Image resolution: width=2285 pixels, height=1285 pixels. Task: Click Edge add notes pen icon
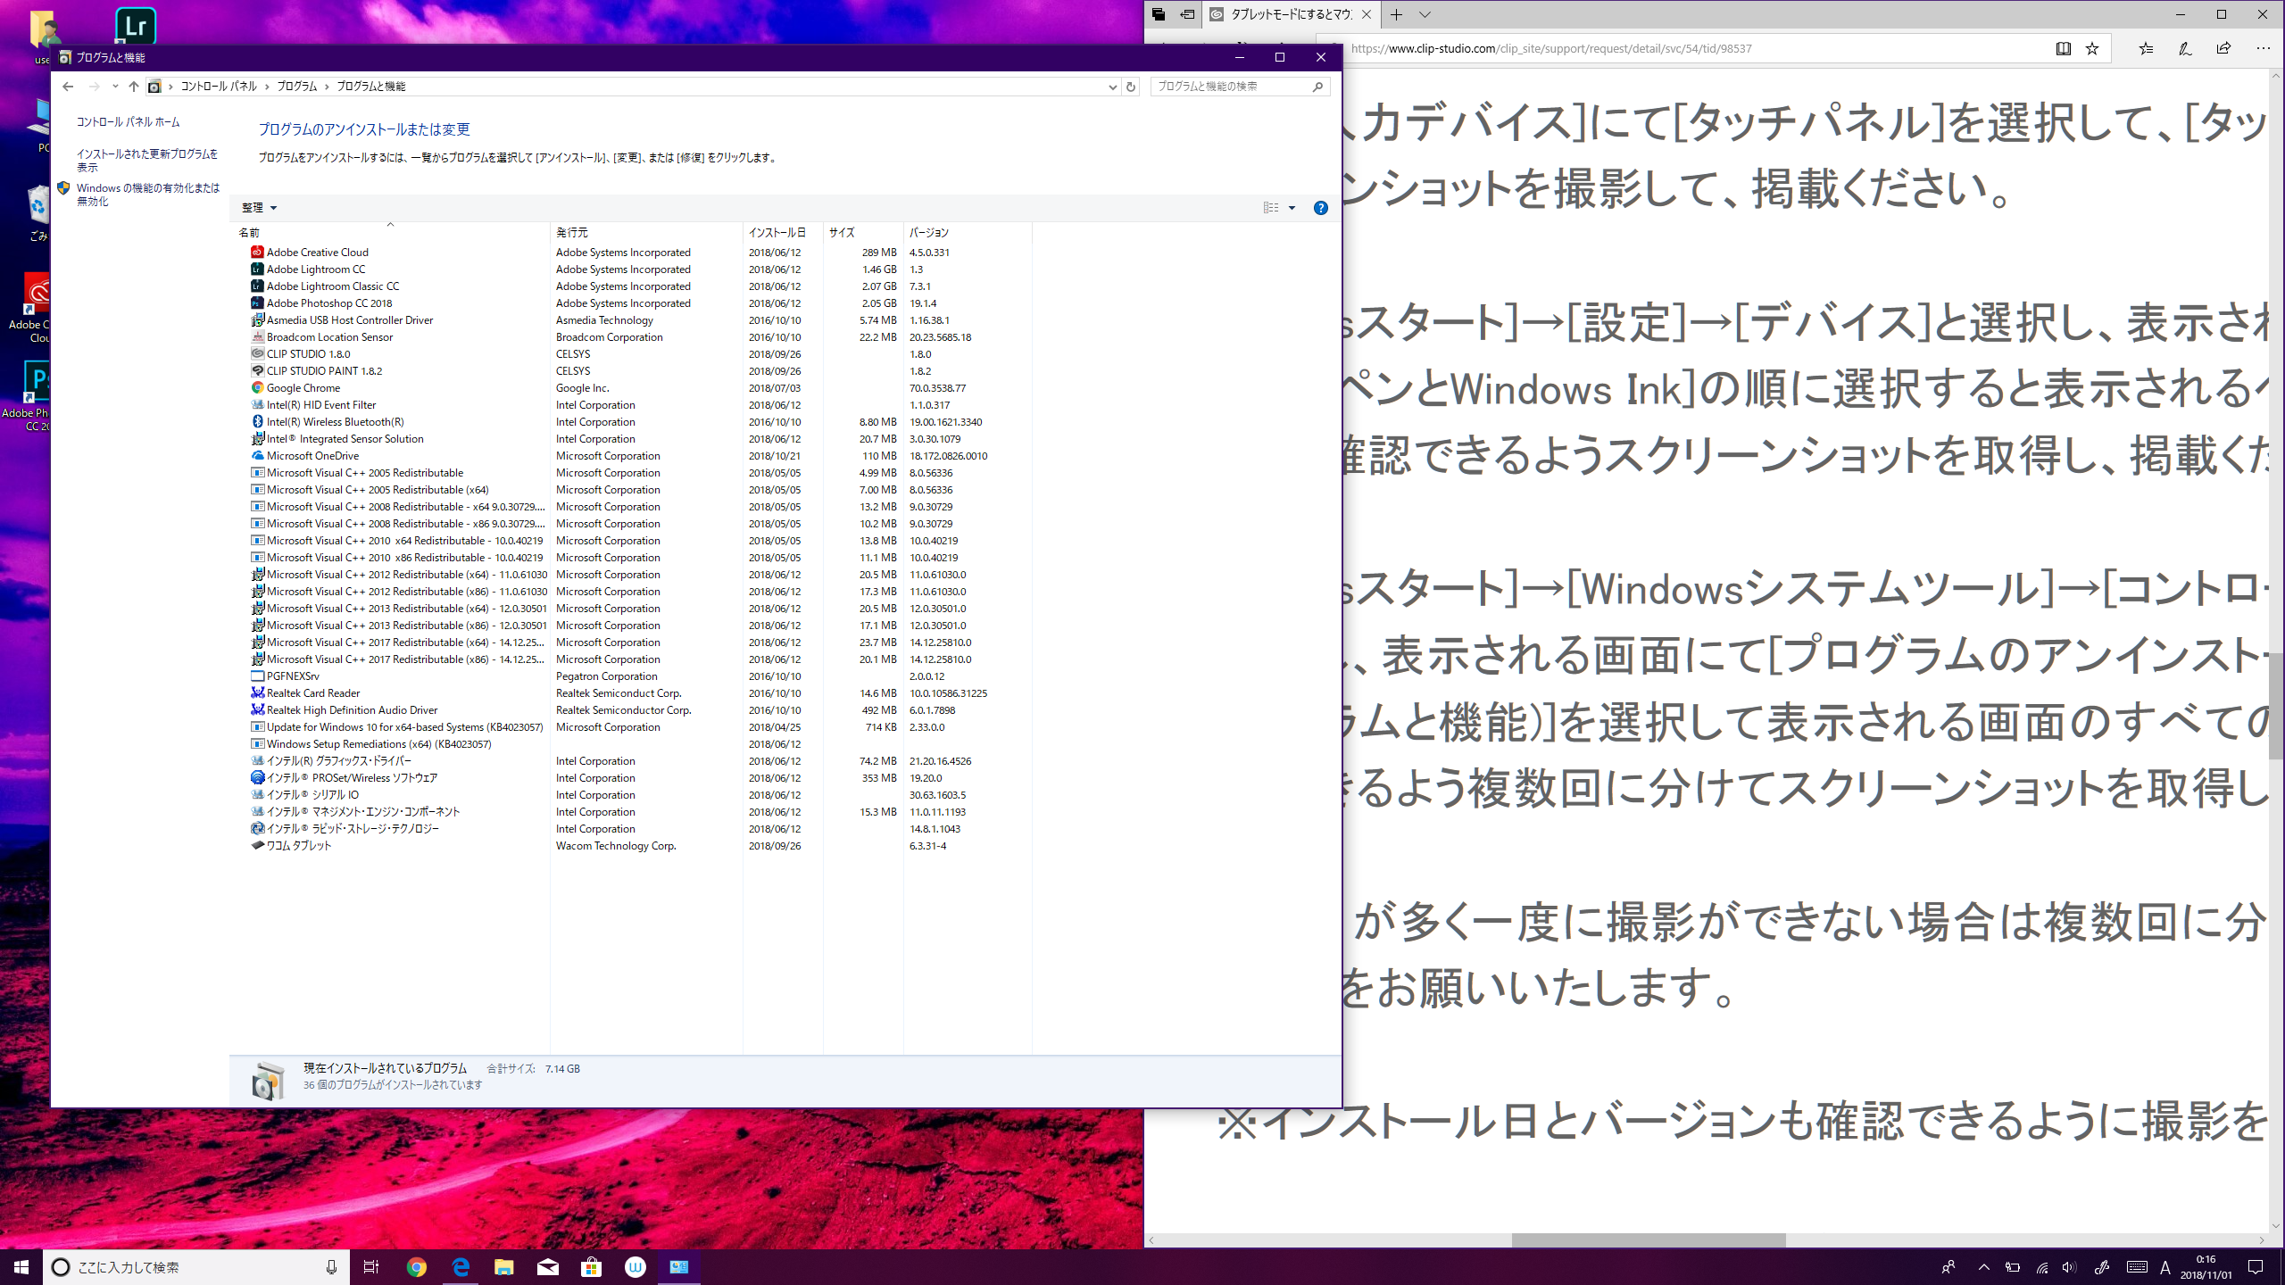(x=2184, y=49)
